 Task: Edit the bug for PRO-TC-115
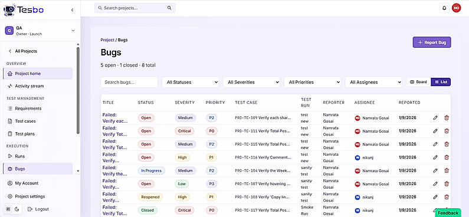(435, 144)
